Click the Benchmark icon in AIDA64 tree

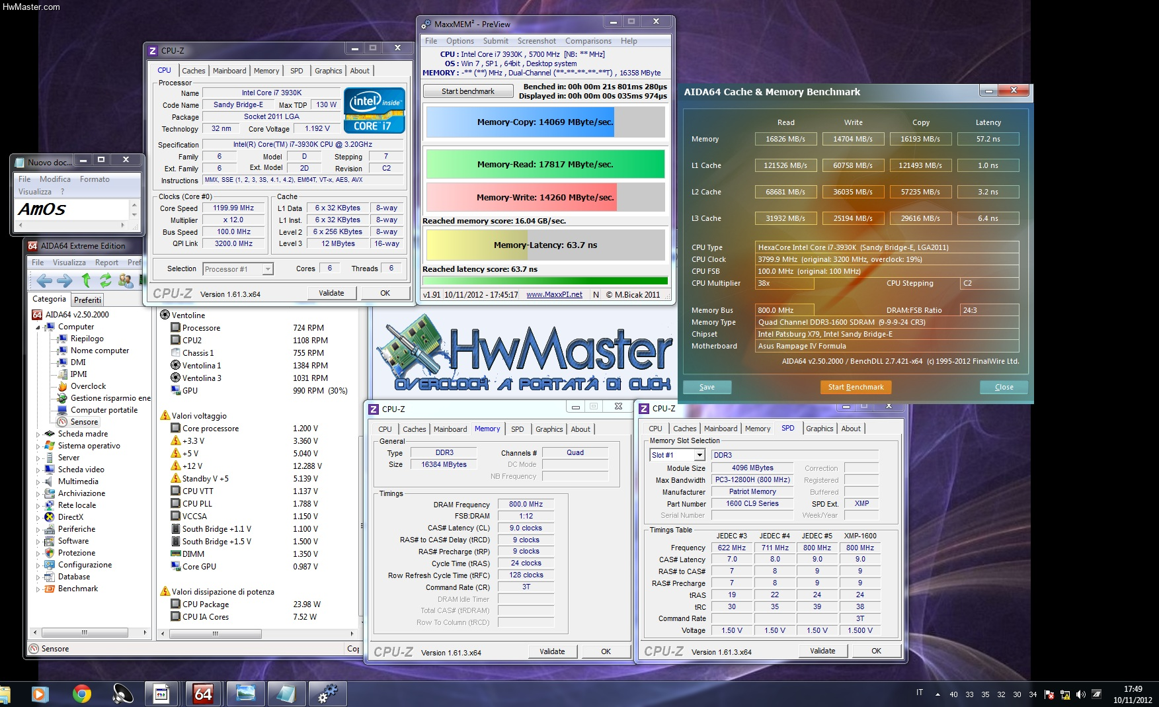pos(49,589)
